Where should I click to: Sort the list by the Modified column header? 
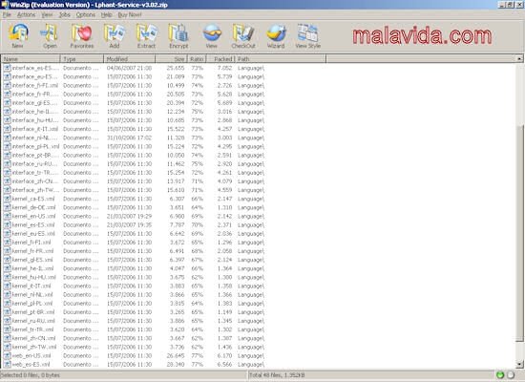coord(130,59)
